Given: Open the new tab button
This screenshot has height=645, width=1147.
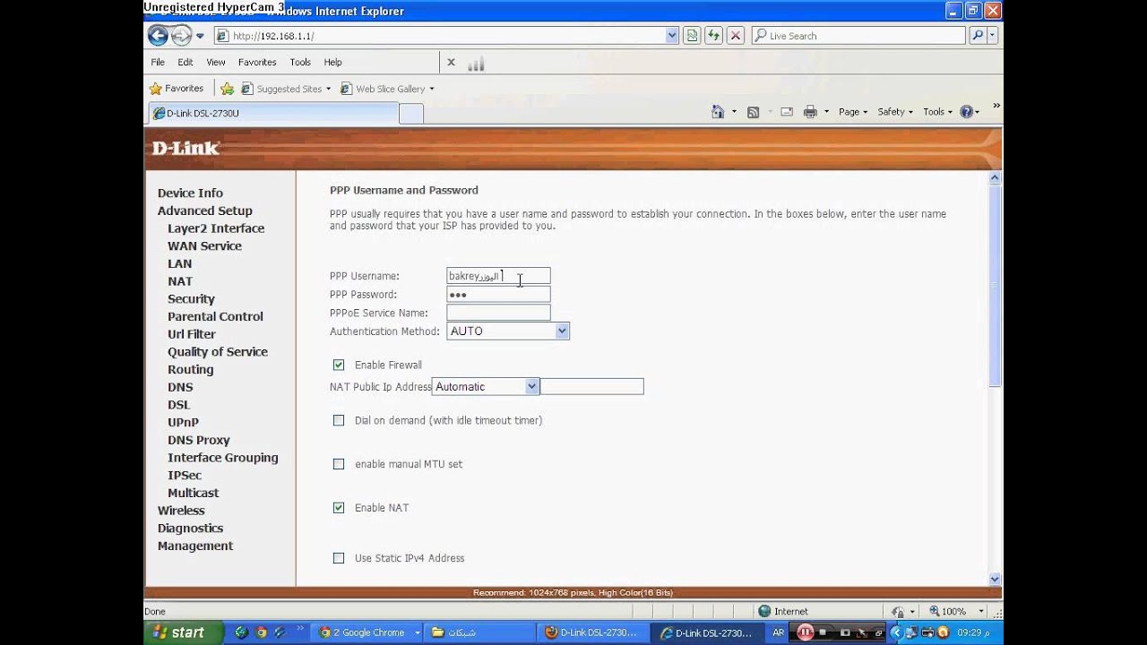Looking at the screenshot, I should pyautogui.click(x=410, y=114).
